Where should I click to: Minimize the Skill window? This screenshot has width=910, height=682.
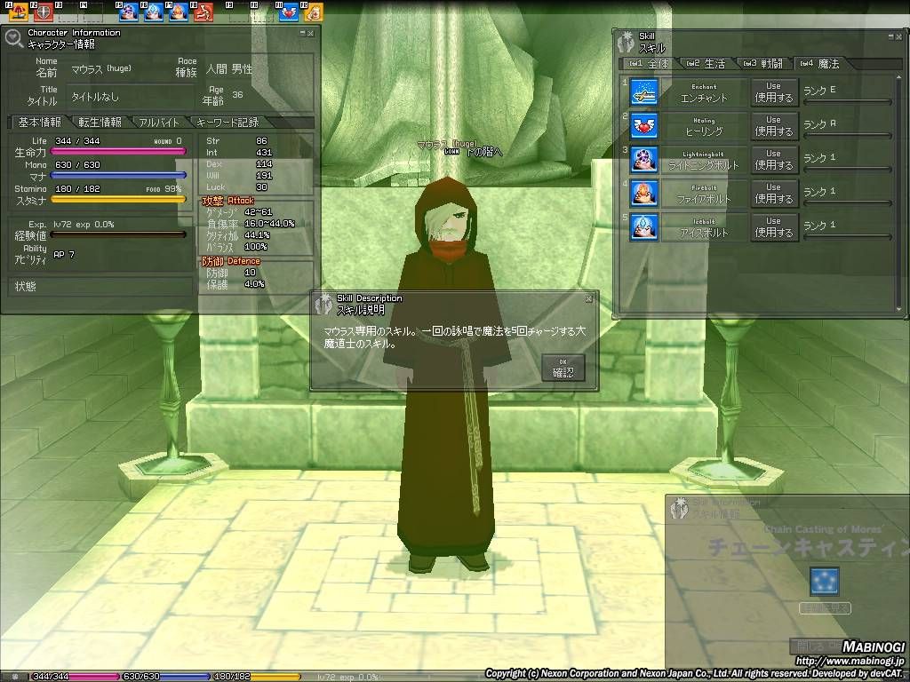click(890, 36)
